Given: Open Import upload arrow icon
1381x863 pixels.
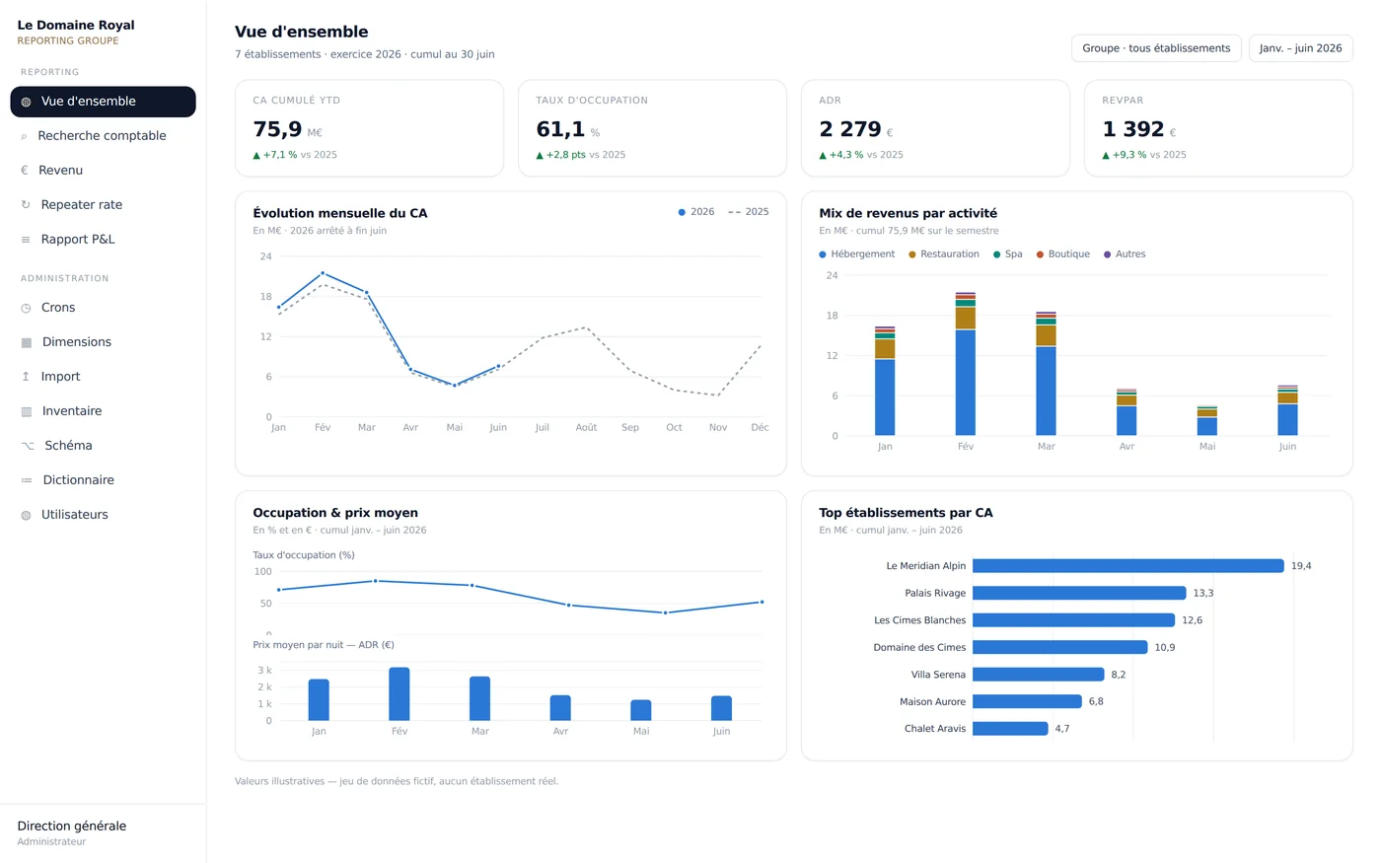Looking at the screenshot, I should click(26, 377).
